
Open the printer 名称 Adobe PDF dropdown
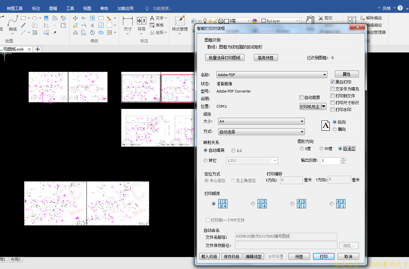272,75
